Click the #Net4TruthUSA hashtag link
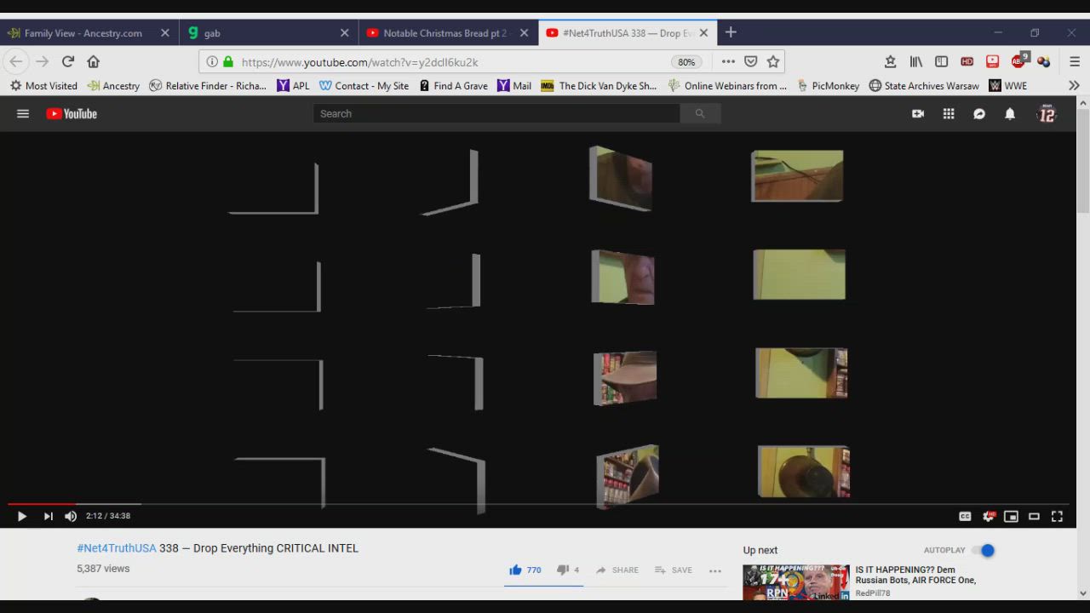This screenshot has width=1090, height=613. [x=117, y=548]
